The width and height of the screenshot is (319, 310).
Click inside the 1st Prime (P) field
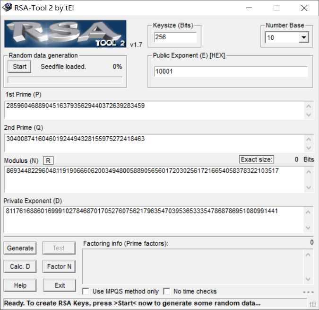click(x=154, y=110)
